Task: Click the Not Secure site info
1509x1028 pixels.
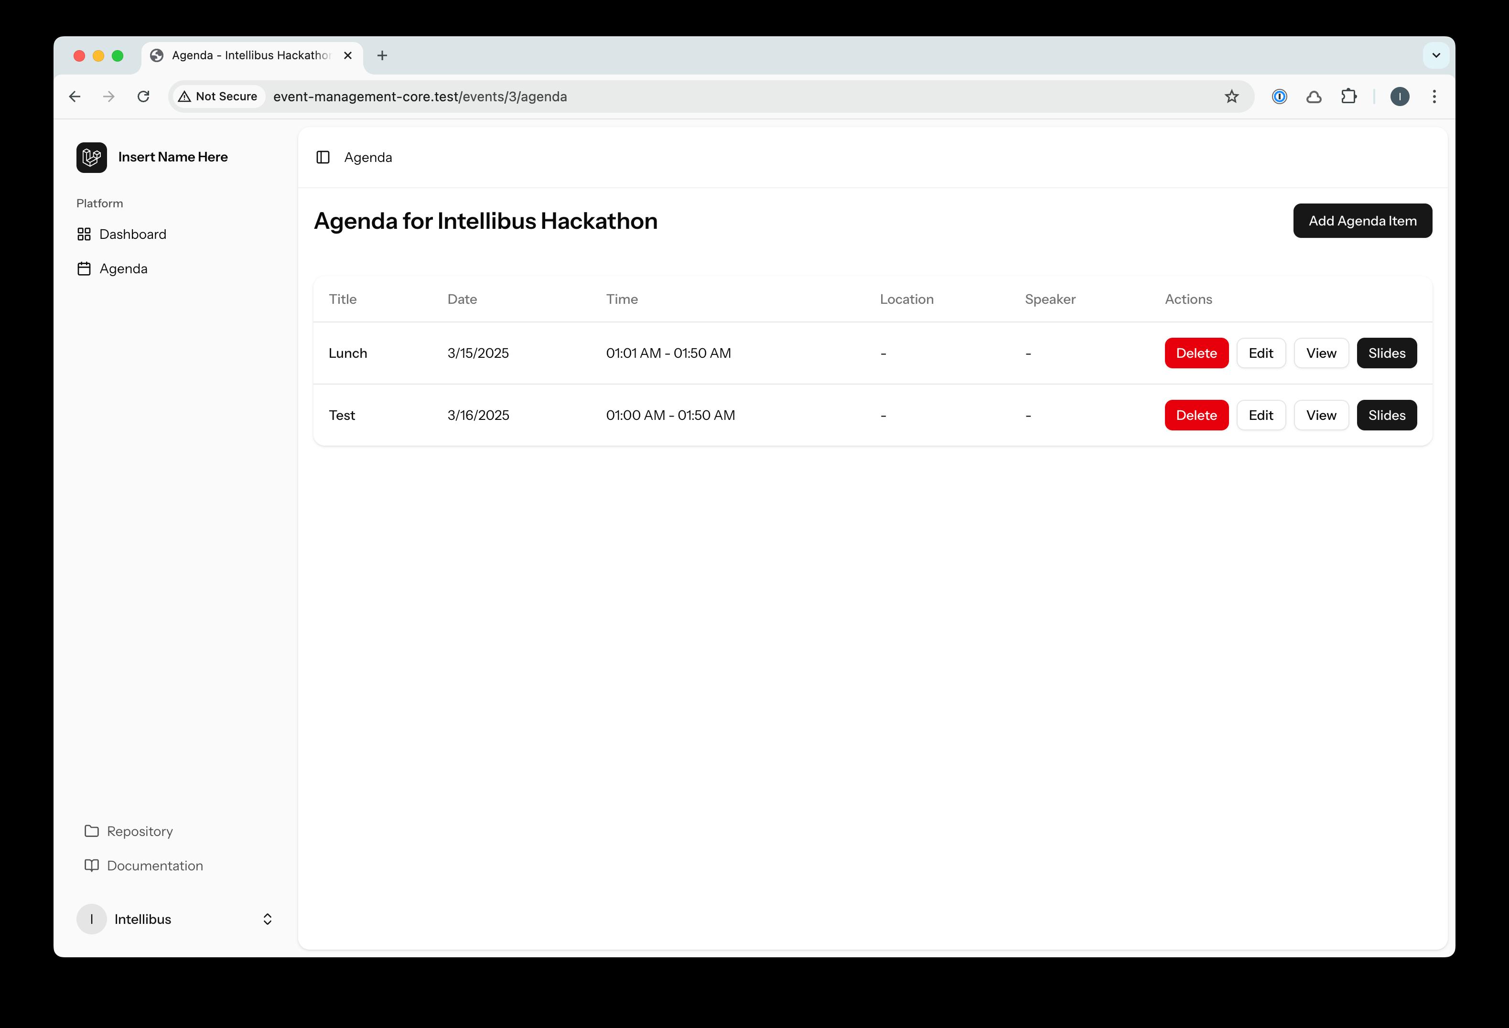Action: tap(219, 96)
